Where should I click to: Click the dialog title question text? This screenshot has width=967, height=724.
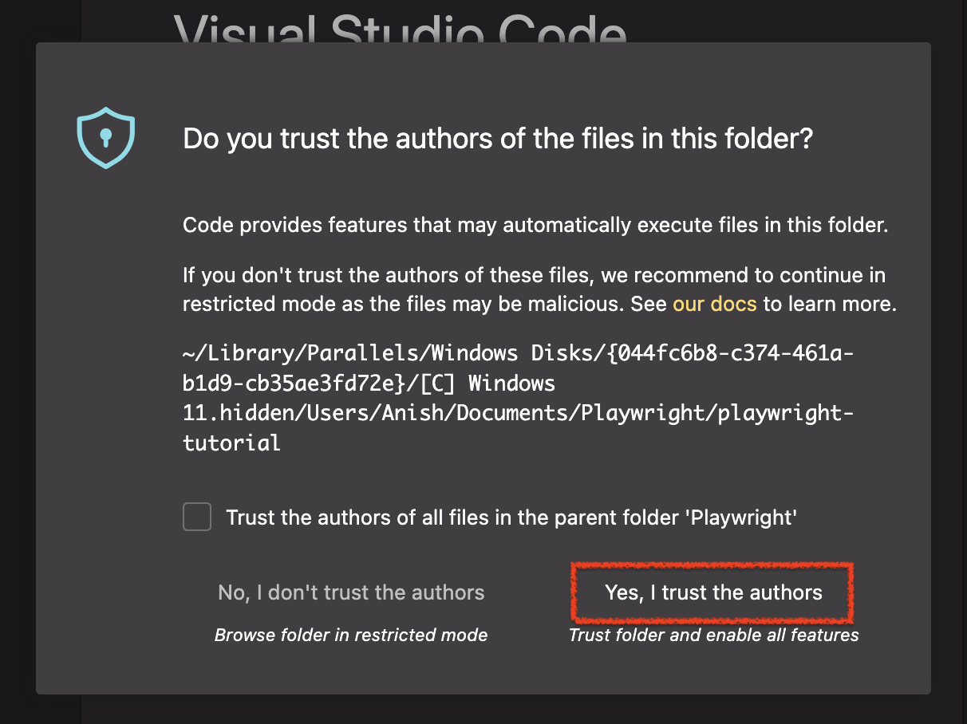click(x=496, y=138)
